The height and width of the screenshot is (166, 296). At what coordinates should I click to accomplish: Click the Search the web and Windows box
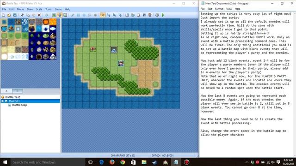point(48,162)
